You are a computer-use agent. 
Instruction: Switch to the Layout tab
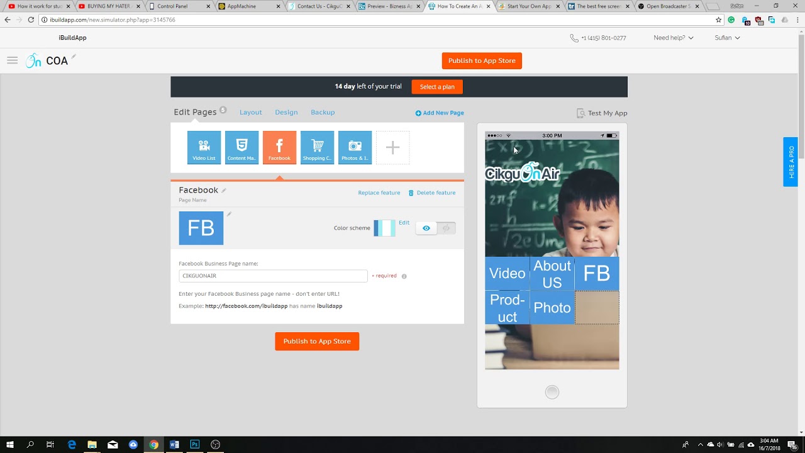[x=250, y=112]
